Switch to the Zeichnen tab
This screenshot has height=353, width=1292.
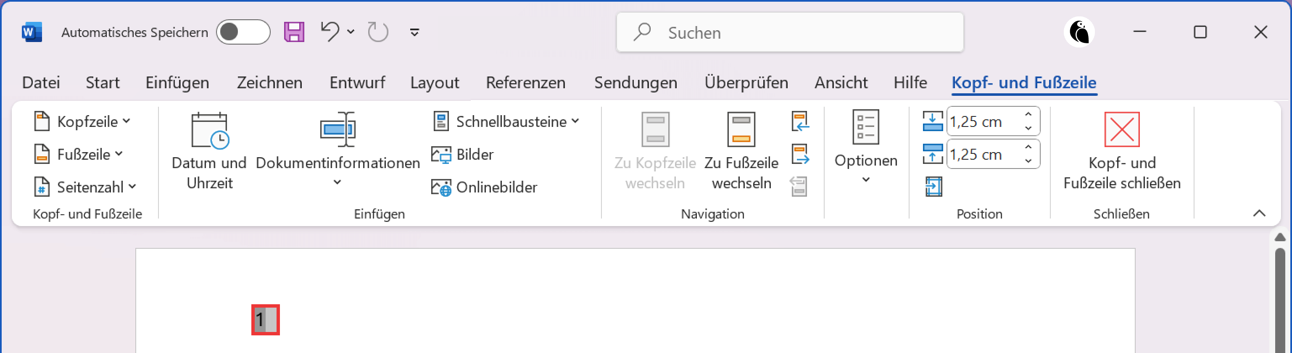tap(270, 82)
